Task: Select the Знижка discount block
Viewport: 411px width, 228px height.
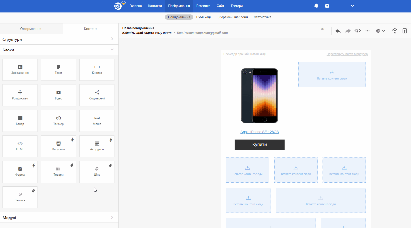Action: 20,197
